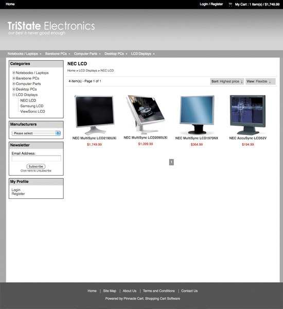Go to page 1 pagination button
Image resolution: width=283 pixels, height=309 pixels.
[x=171, y=162]
